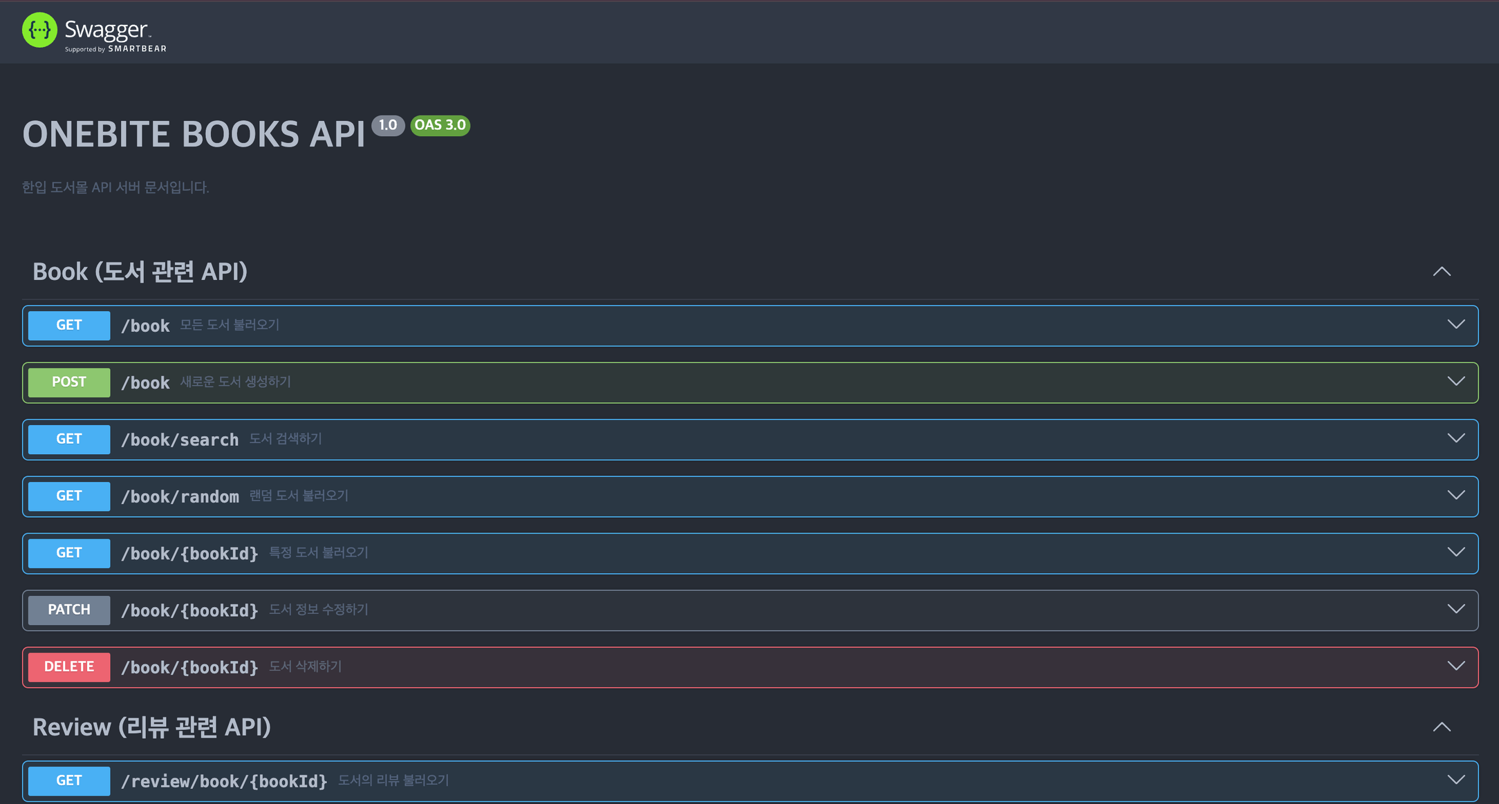Click the gray PATCH method badge
This screenshot has width=1499, height=804.
click(69, 610)
